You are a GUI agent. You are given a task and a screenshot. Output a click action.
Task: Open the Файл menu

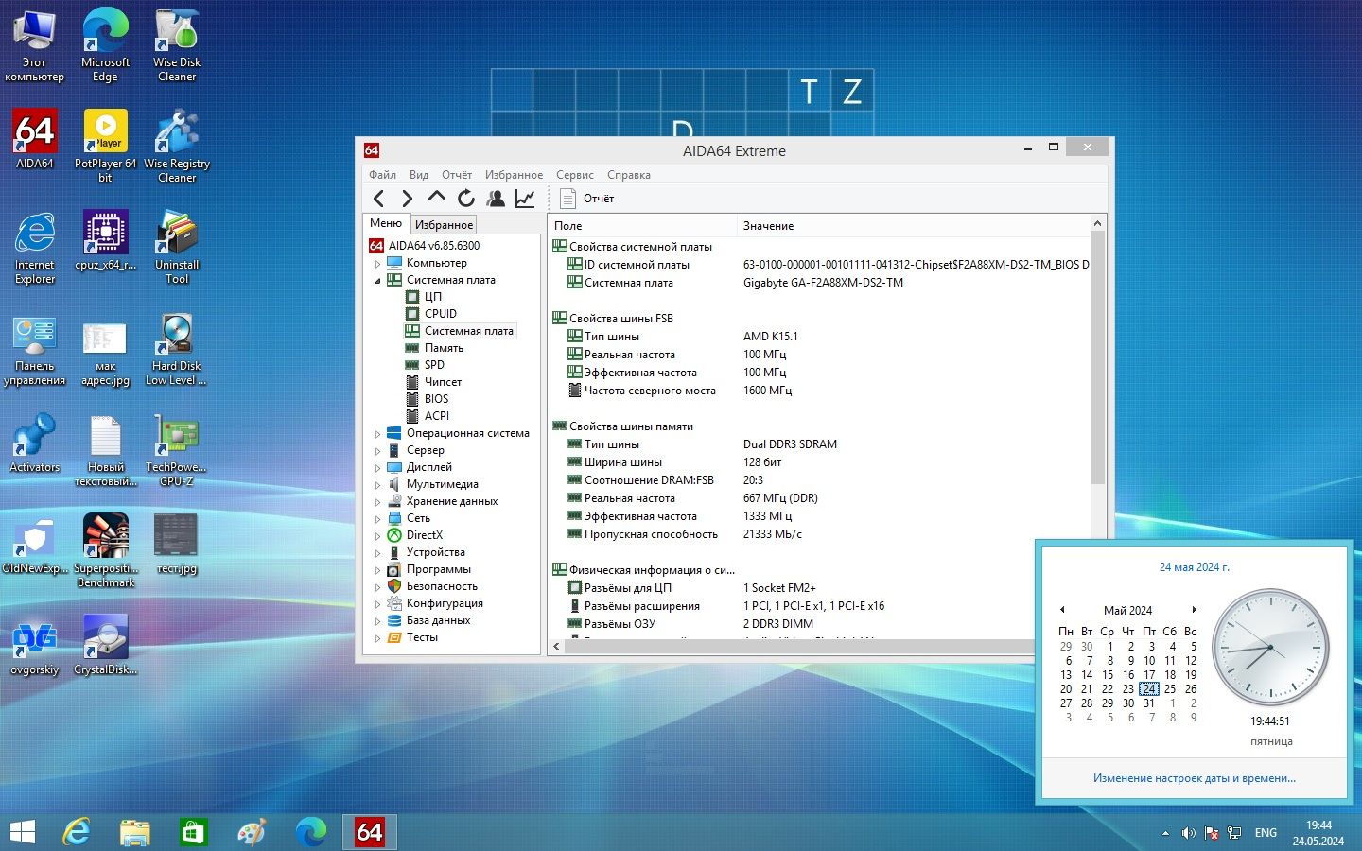point(382,175)
